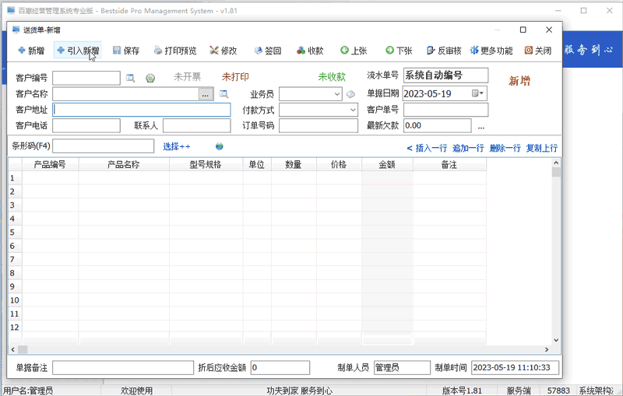623x396 pixels.
Task: Focus the 订单号码 input field
Action: point(319,126)
